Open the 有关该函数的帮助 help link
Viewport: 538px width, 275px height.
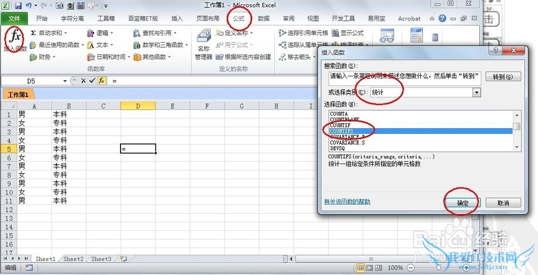(347, 201)
